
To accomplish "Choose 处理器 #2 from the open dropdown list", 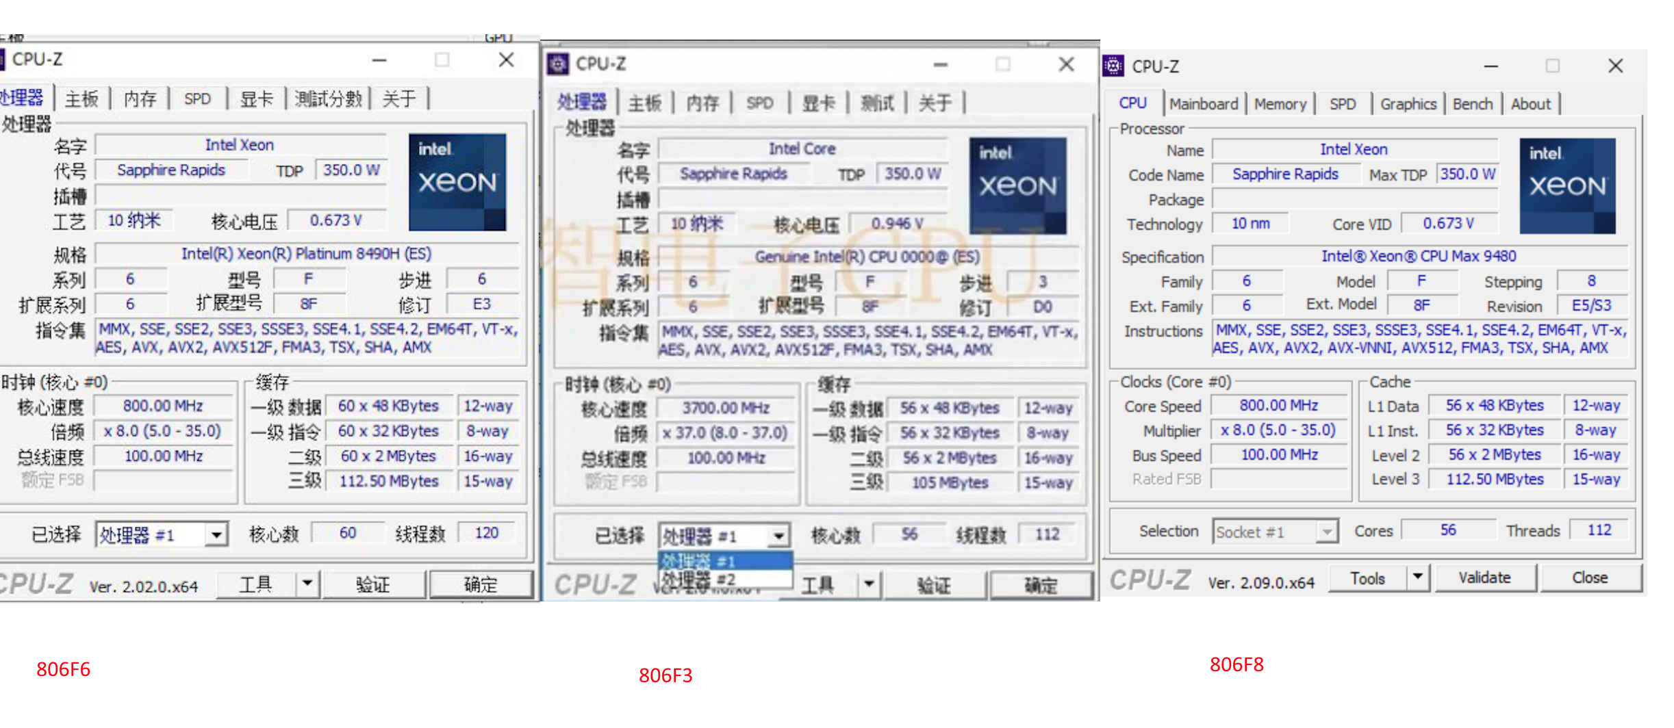I will pos(725,580).
